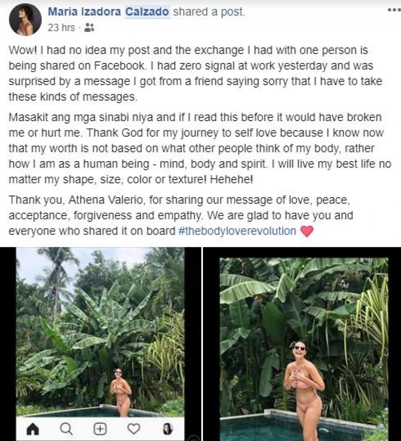Click the friends audience privacy icon
The width and height of the screenshot is (401, 441).
click(90, 28)
